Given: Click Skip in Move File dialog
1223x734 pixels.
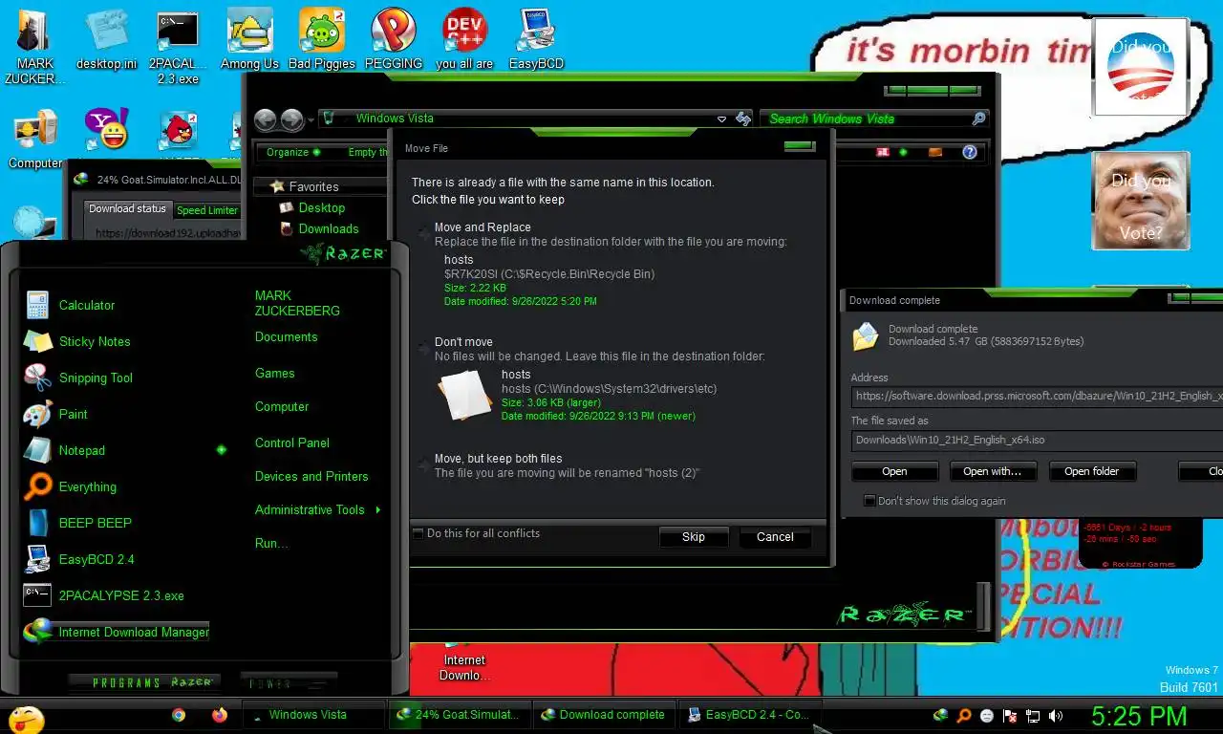Looking at the screenshot, I should [x=694, y=537].
